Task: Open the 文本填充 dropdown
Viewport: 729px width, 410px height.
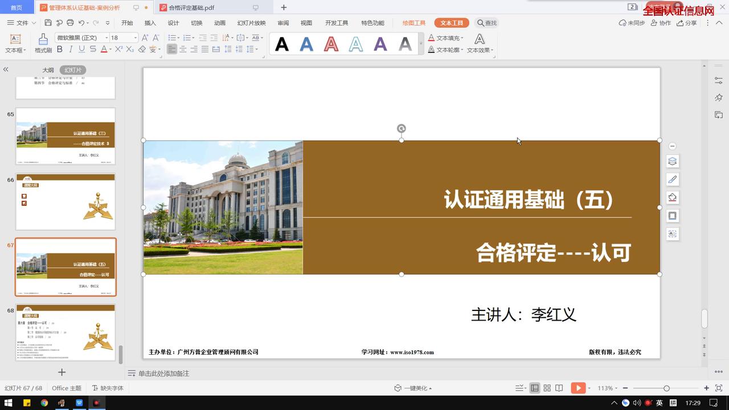Action: tap(446, 38)
